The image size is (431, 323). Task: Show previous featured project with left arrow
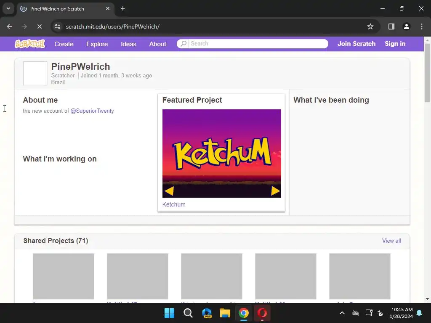[x=169, y=191]
